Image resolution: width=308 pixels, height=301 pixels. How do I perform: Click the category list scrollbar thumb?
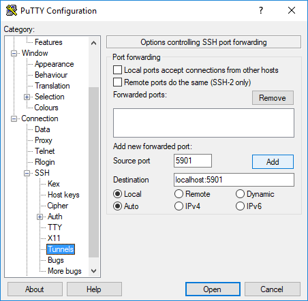93,172
